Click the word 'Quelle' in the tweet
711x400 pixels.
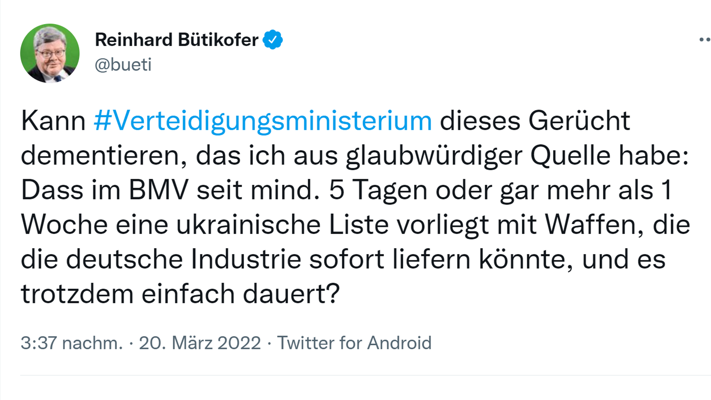point(570,156)
